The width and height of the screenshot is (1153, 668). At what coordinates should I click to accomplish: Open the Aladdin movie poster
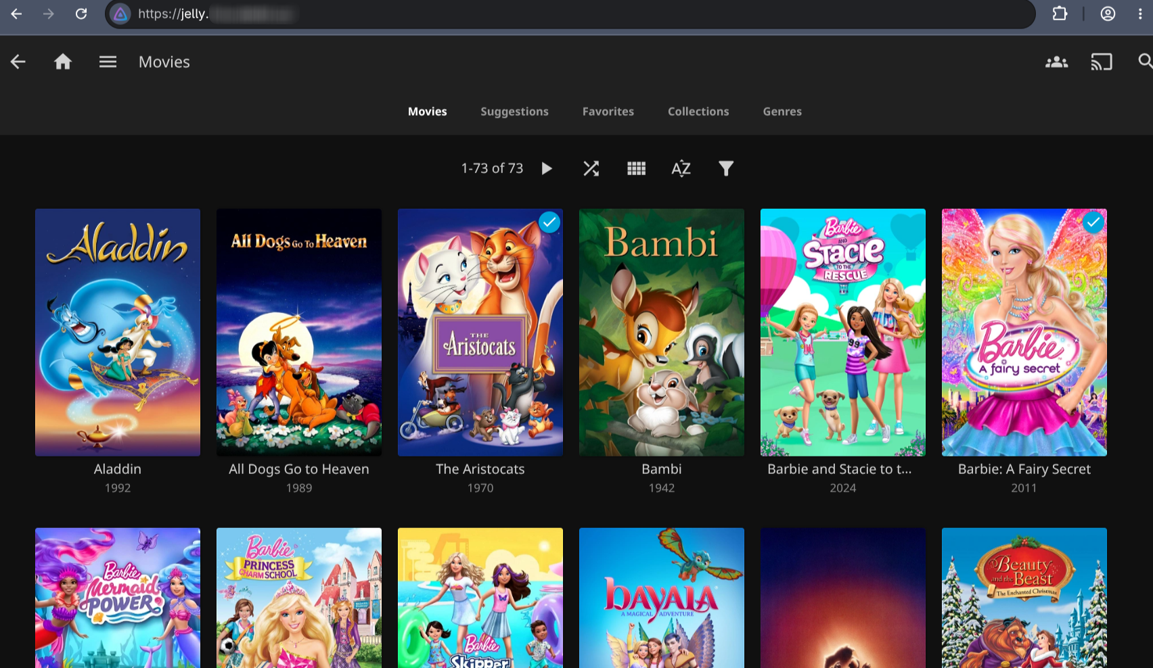118,333
